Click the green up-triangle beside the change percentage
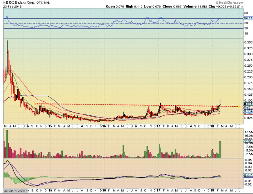253x194 pixels. (242, 7)
